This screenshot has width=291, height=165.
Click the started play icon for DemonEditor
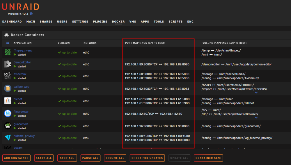[x=15, y=66]
